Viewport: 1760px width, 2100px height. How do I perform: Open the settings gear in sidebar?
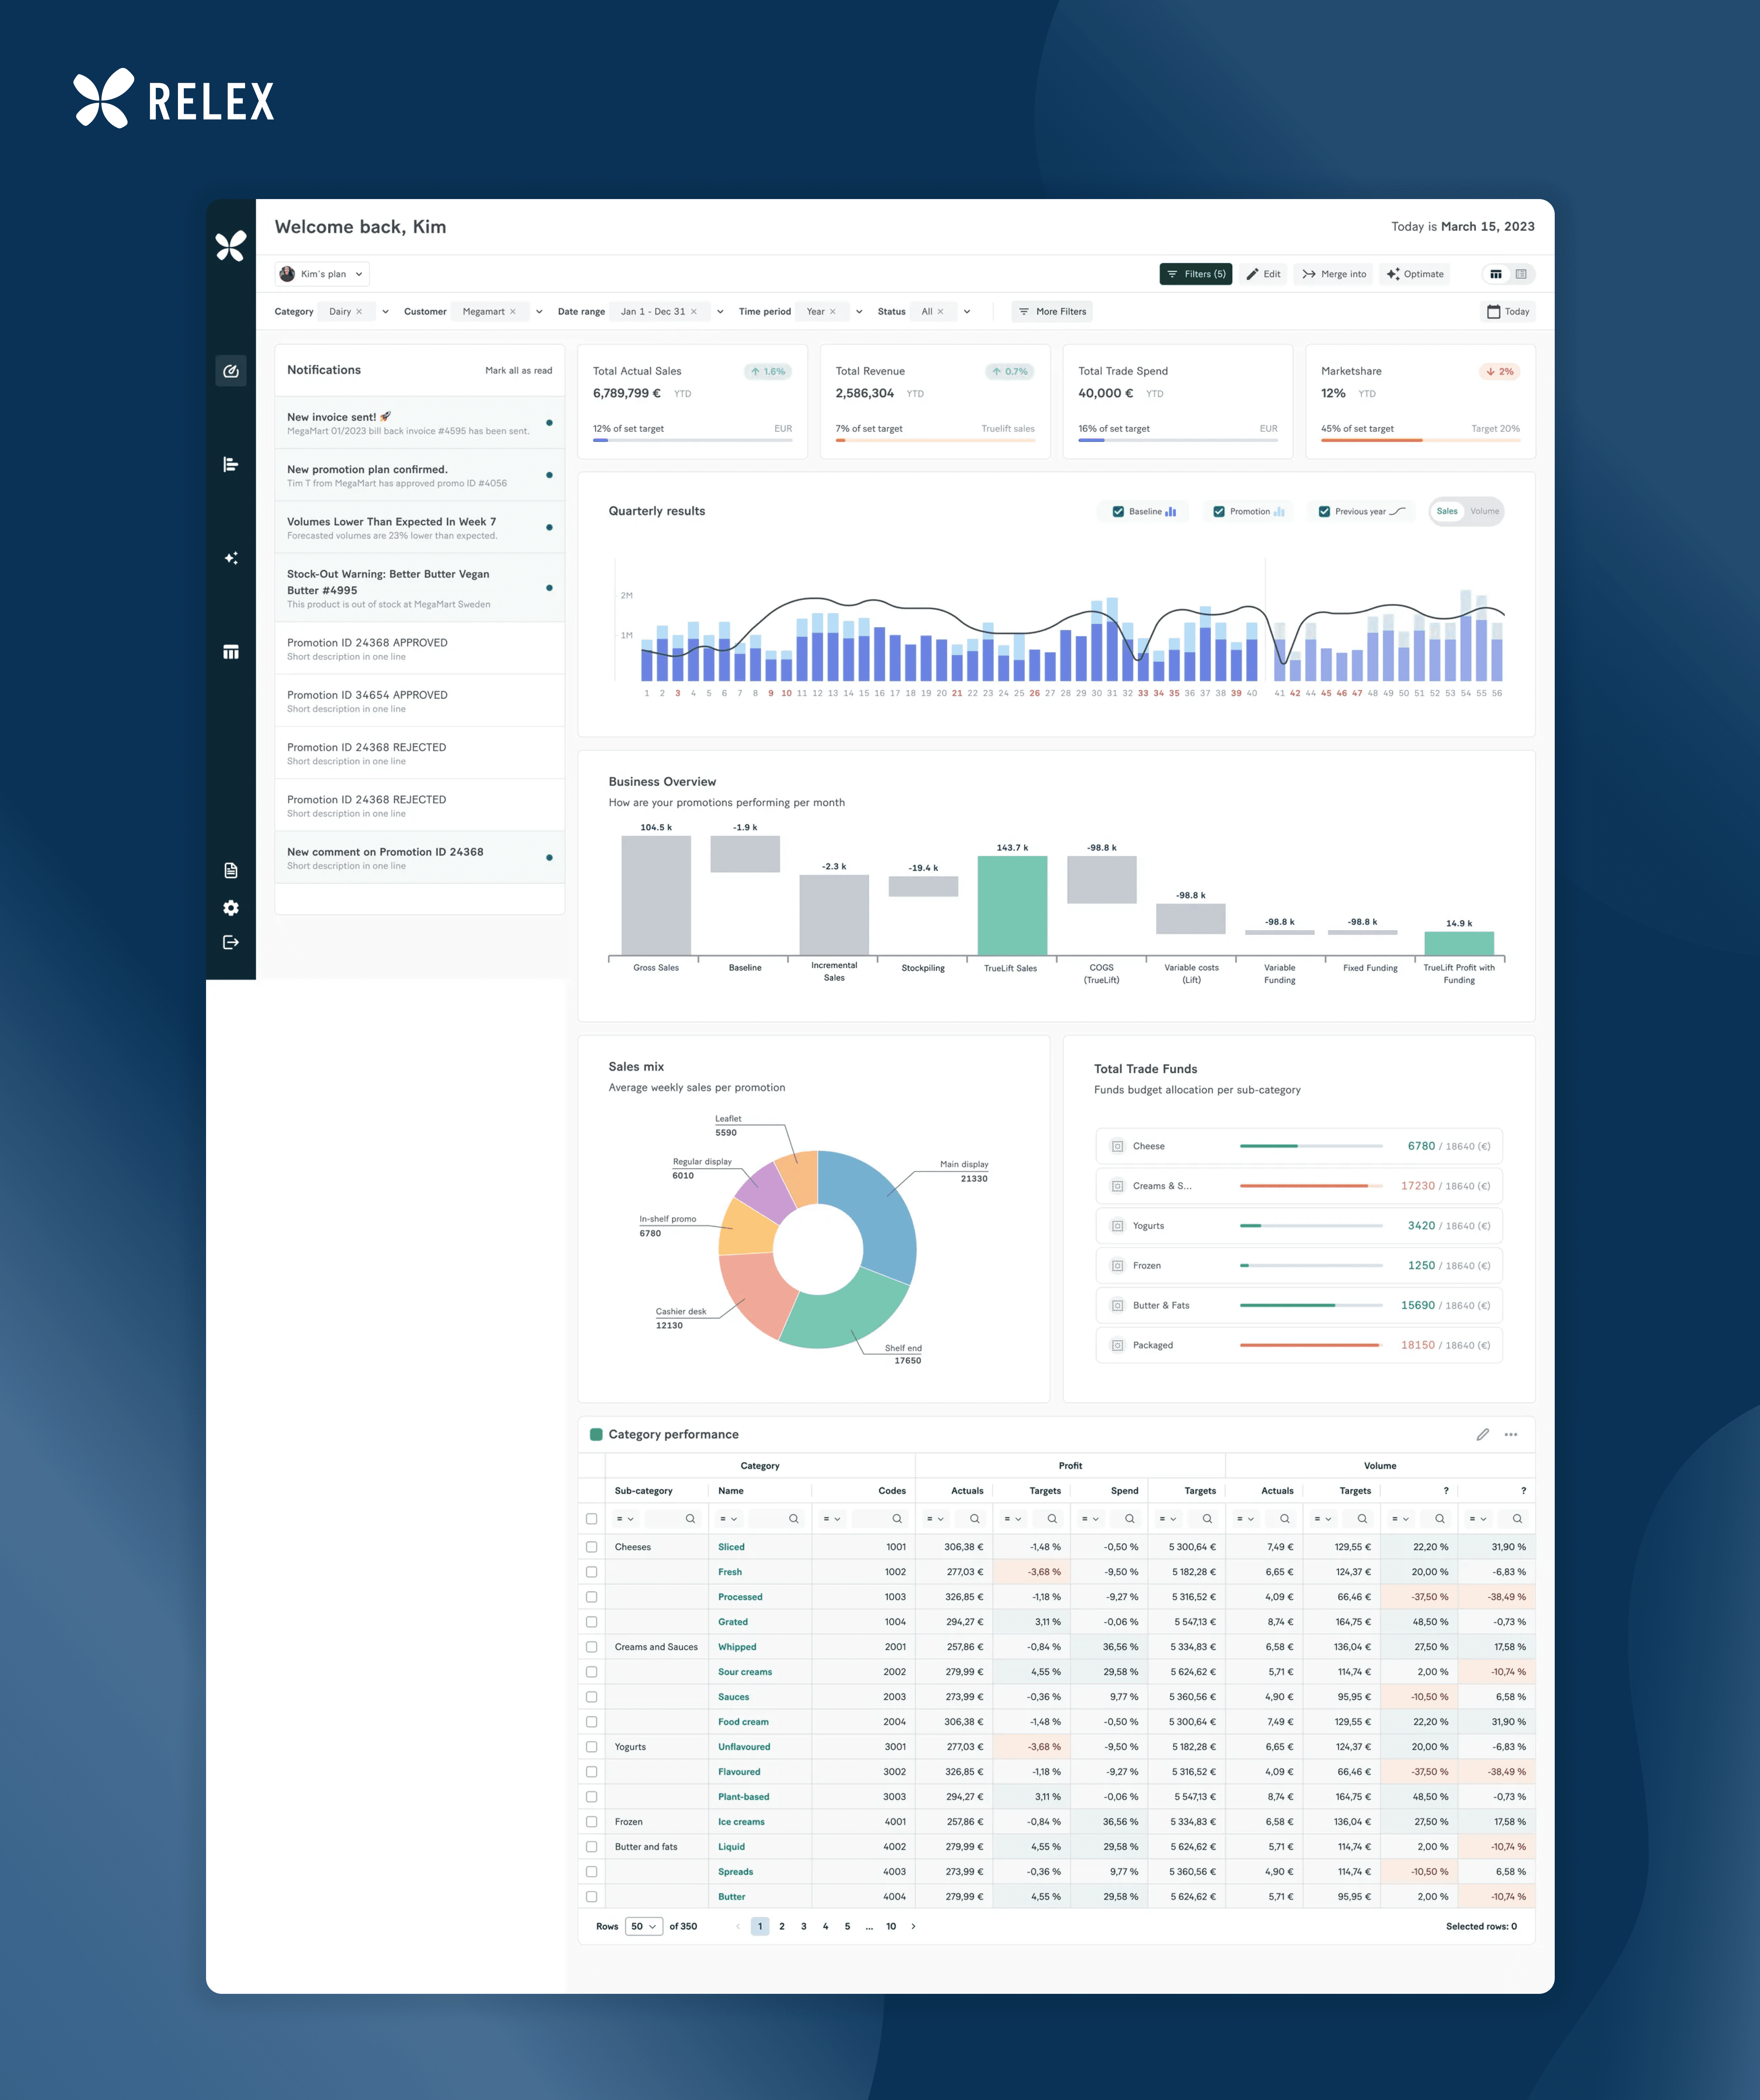click(x=231, y=908)
